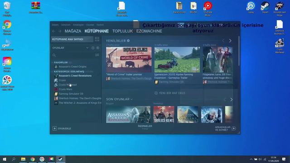Show next Son Oyunlar items with right arrow

[232, 100]
